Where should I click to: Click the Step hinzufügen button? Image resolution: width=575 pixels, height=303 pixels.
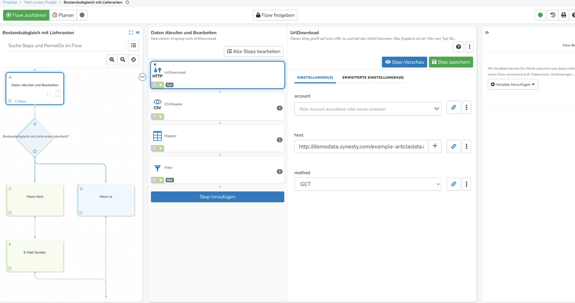coord(218,197)
